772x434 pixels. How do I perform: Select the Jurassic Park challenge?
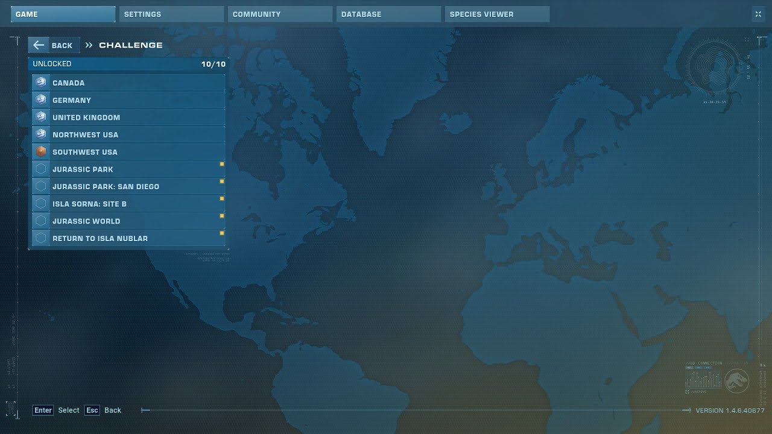click(128, 169)
